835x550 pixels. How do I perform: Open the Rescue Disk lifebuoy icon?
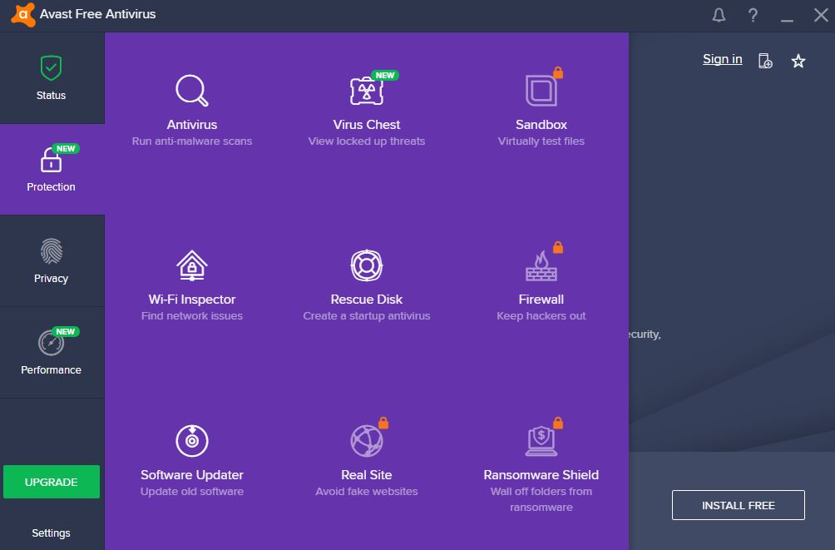point(367,265)
